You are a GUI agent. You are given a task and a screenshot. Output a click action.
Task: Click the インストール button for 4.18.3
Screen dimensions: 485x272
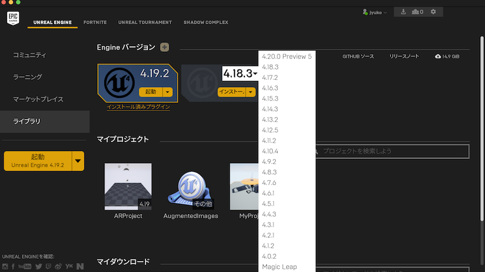click(x=232, y=92)
